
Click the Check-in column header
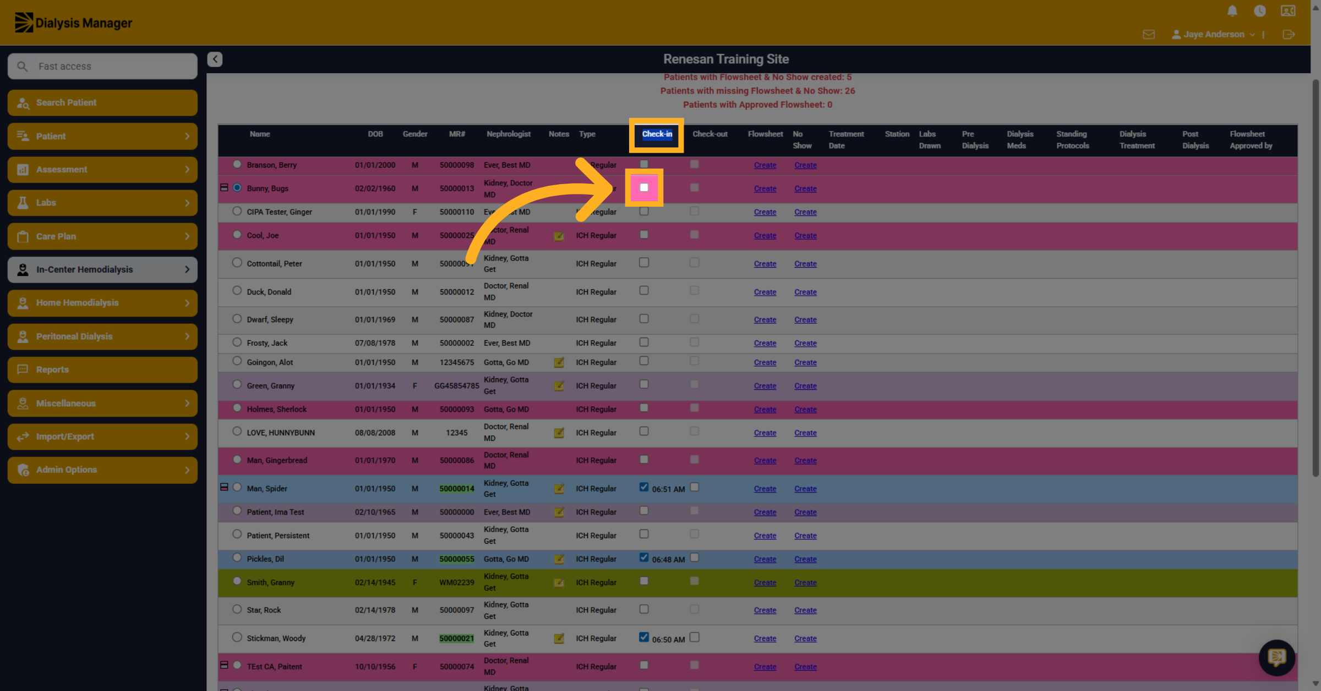(x=657, y=134)
